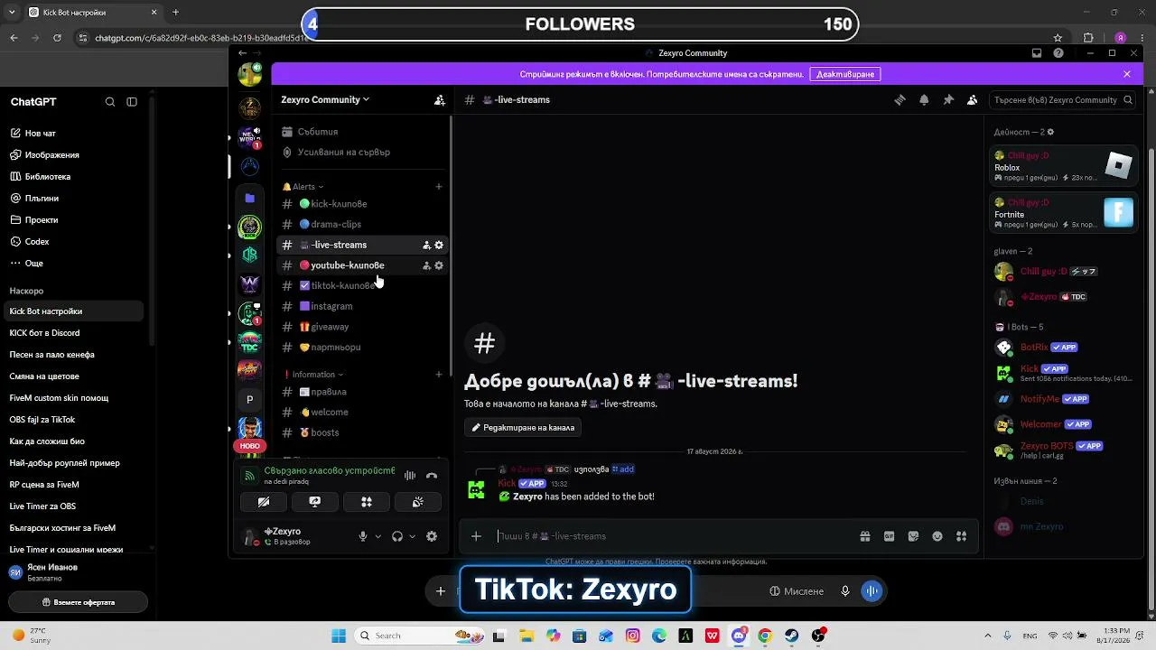Open ChatGPT Codex in sidebar
The height and width of the screenshot is (650, 1156).
pos(72,242)
